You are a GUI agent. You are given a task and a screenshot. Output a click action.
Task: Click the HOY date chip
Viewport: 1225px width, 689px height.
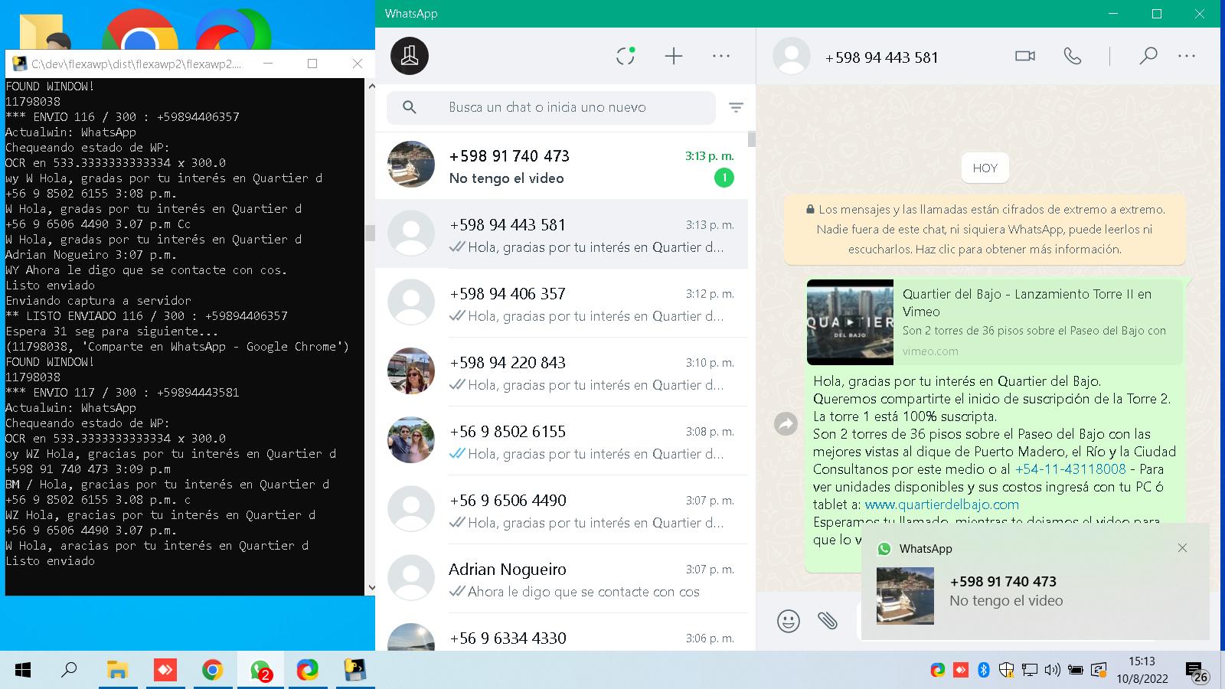coord(985,168)
